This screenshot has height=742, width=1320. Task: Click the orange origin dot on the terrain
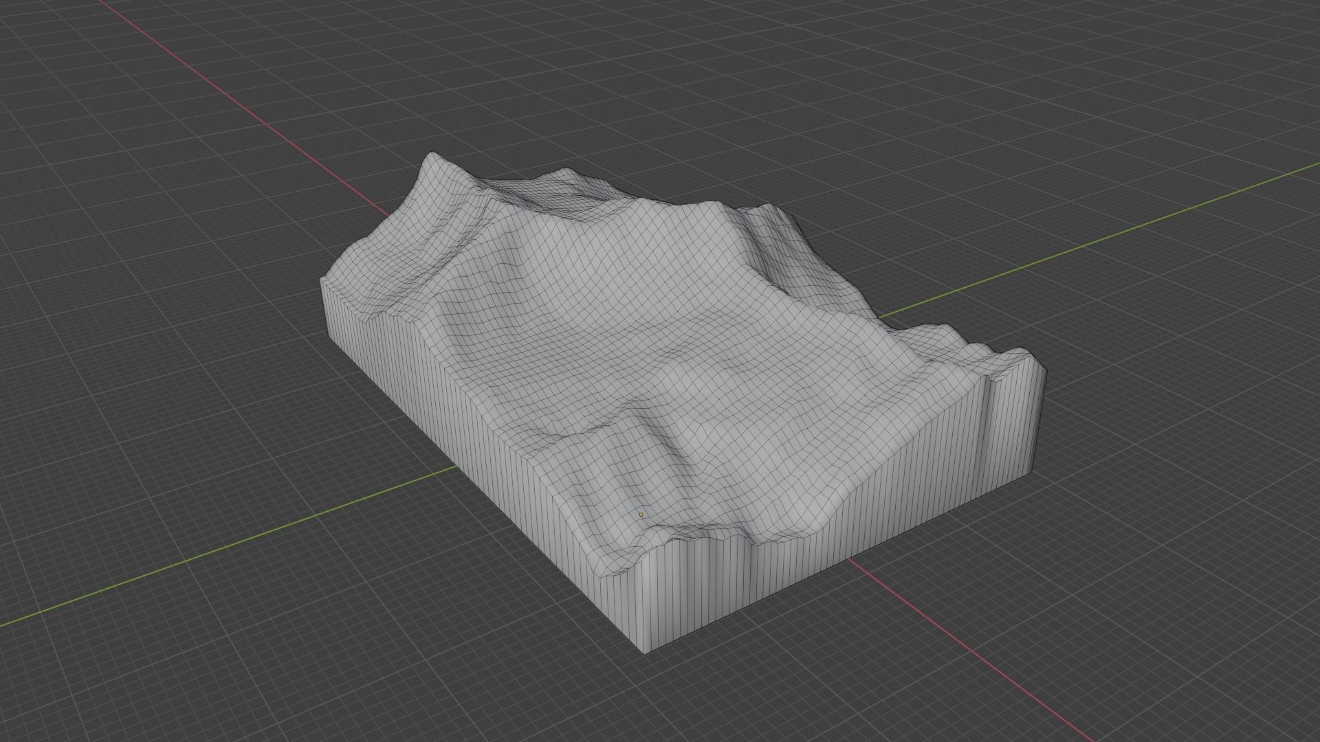tap(641, 515)
